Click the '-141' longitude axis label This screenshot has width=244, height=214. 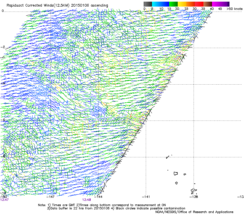(146, 197)
